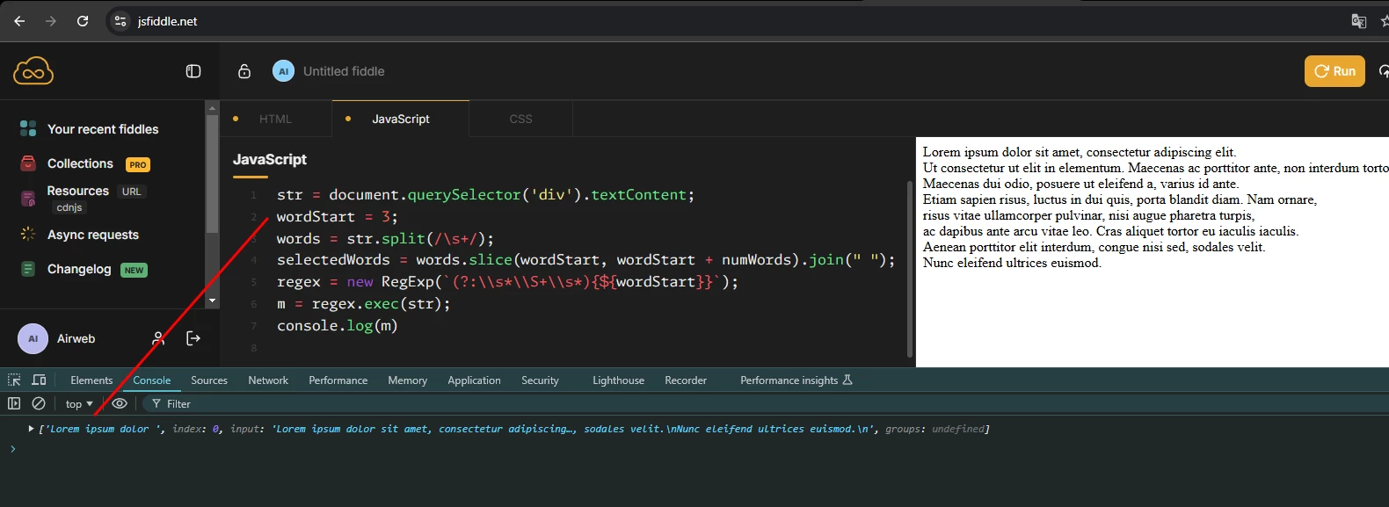Open the DevTools Sources tab

[x=209, y=380]
